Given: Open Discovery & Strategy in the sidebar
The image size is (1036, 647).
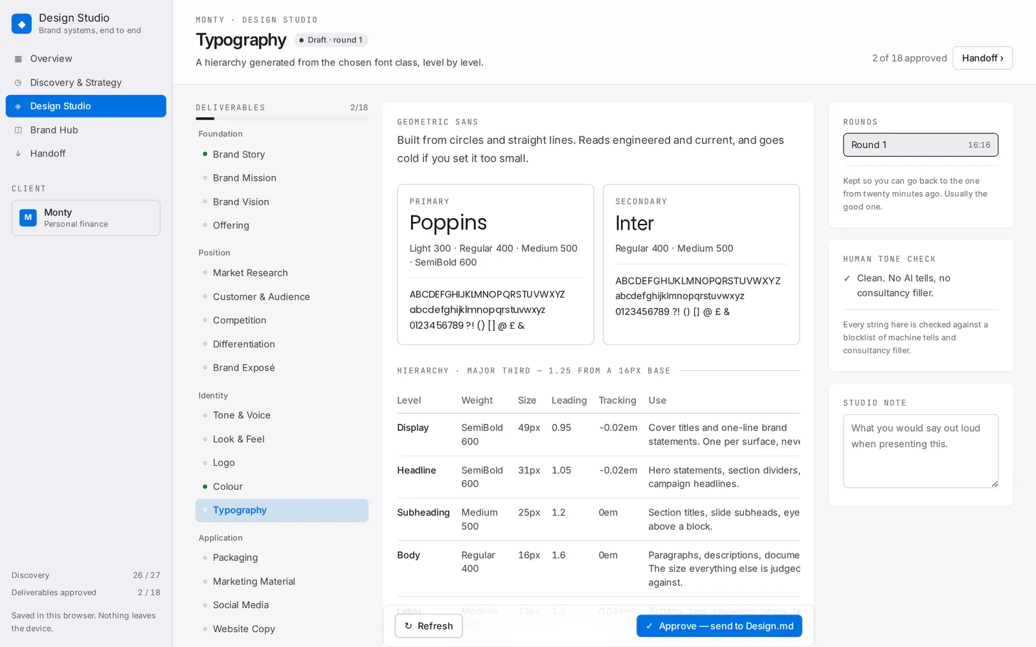Looking at the screenshot, I should 86,83.
